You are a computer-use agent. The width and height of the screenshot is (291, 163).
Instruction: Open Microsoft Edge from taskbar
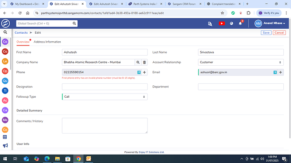[47, 159]
